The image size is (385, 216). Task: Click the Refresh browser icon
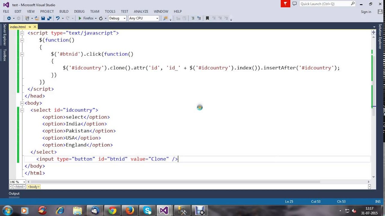(101, 18)
